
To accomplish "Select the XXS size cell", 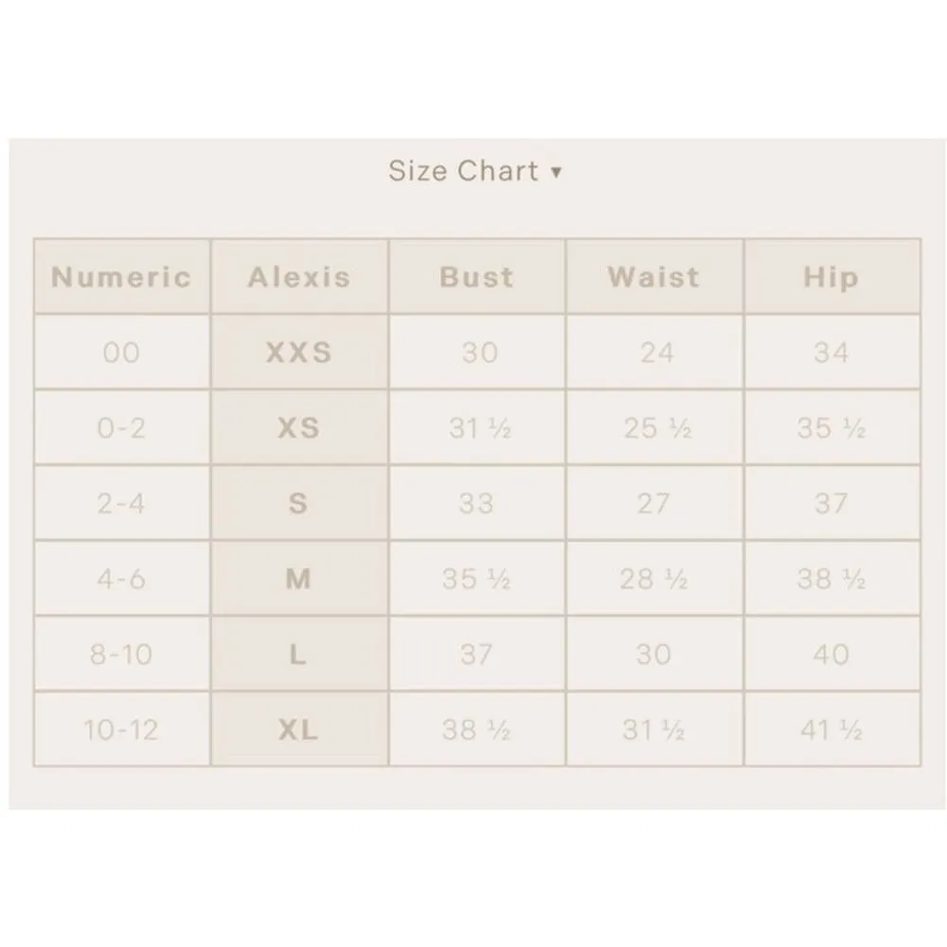I will click(299, 353).
